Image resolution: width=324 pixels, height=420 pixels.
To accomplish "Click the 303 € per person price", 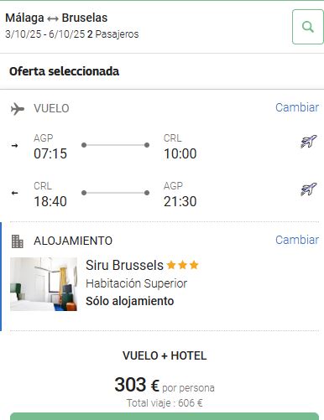I will coord(137,385).
